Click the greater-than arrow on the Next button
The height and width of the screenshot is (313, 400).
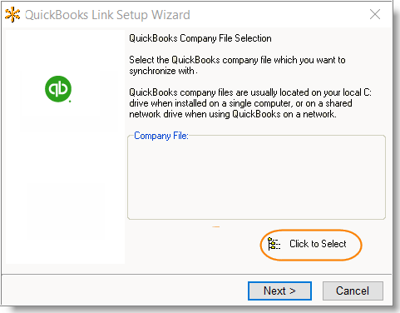(x=293, y=291)
